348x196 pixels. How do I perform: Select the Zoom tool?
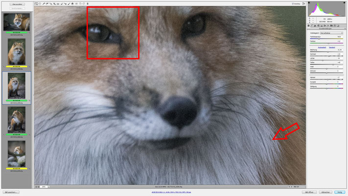36,4
